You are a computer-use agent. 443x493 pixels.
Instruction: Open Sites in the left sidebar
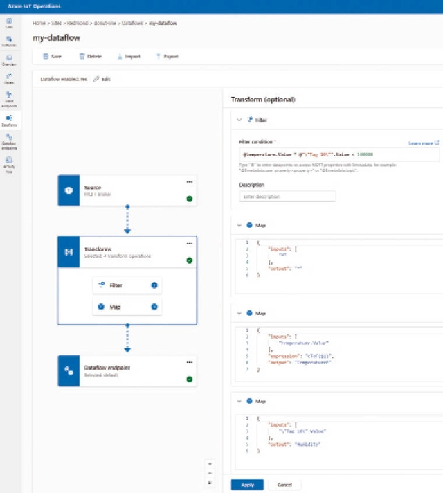pyautogui.click(x=9, y=24)
